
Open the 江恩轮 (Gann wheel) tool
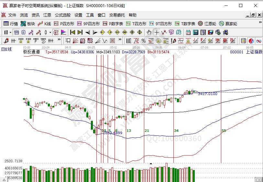[207, 24]
